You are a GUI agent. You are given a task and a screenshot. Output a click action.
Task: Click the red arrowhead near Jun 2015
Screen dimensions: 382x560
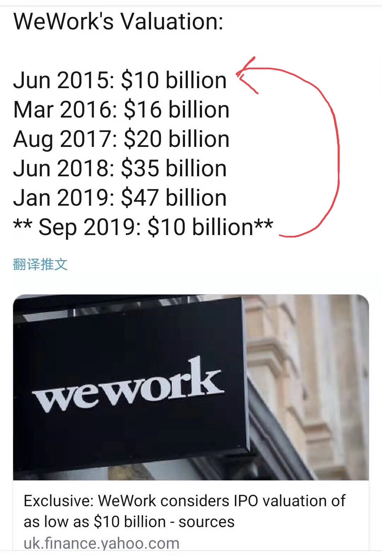click(247, 75)
